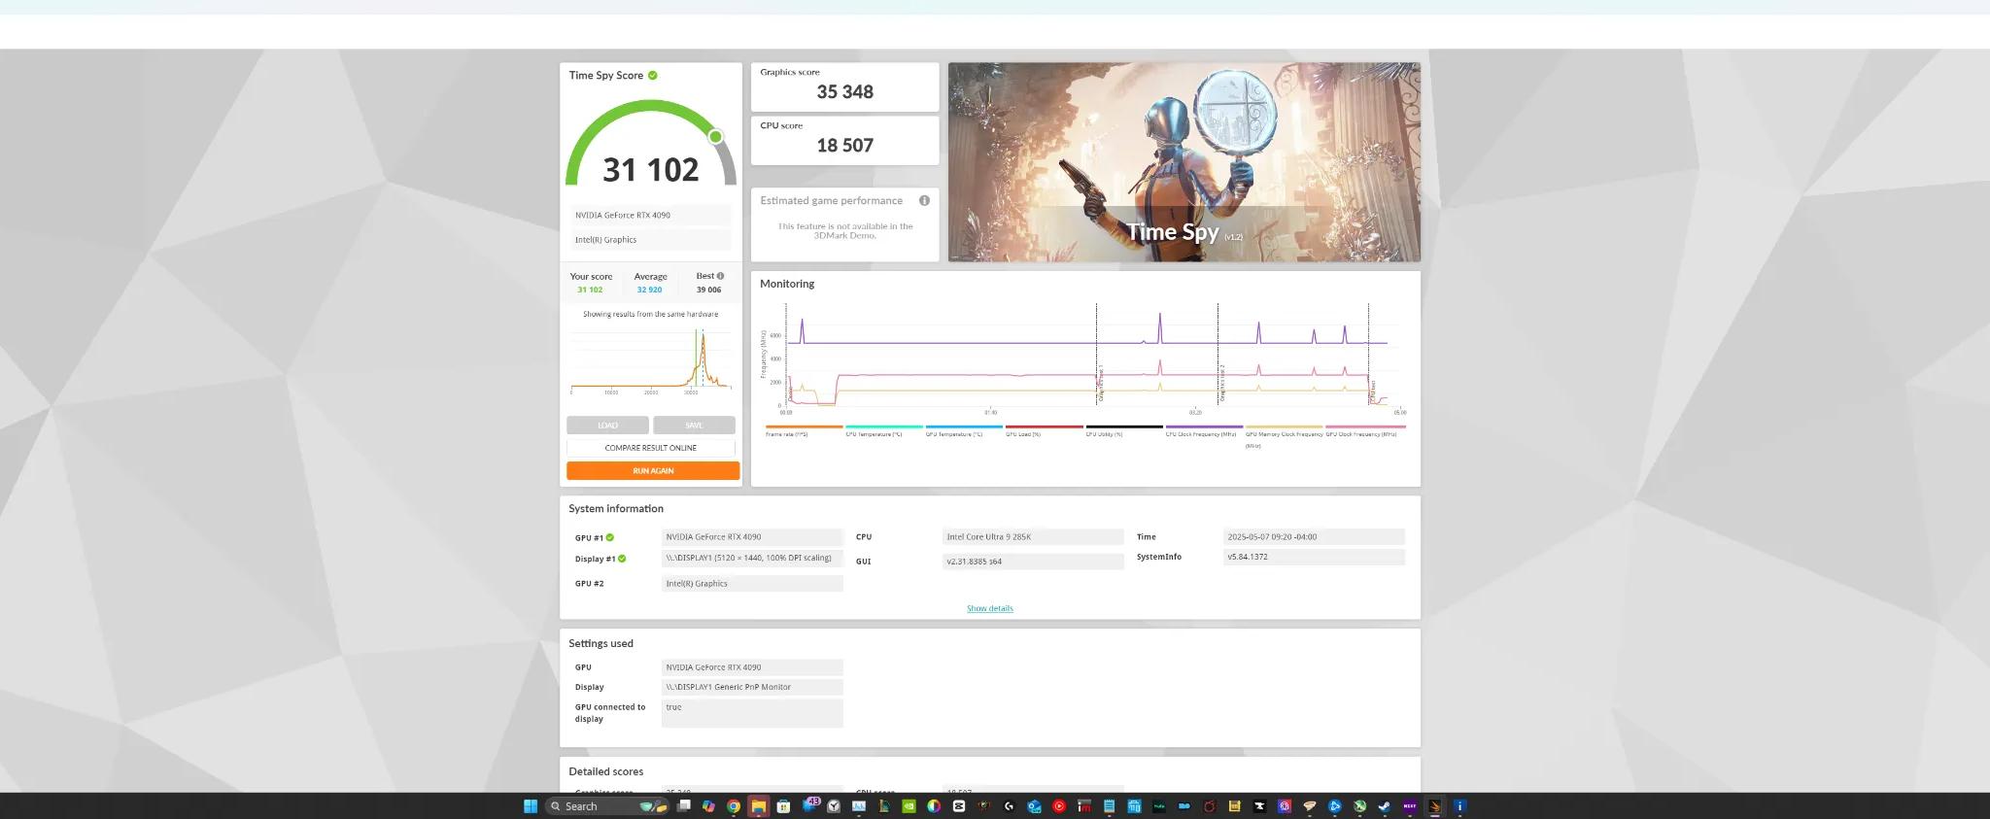Open Task View from the taskbar

pos(683,806)
